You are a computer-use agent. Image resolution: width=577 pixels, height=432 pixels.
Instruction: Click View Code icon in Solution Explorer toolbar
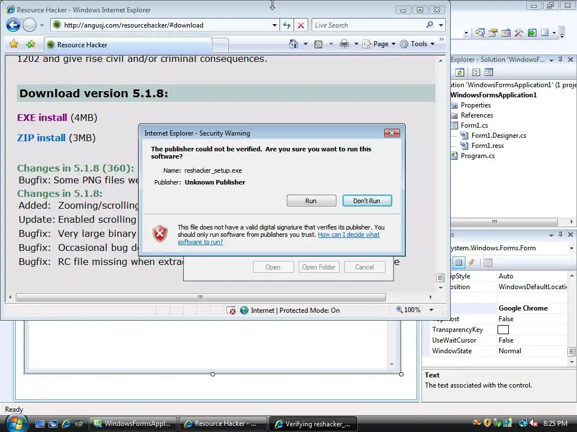476,73
